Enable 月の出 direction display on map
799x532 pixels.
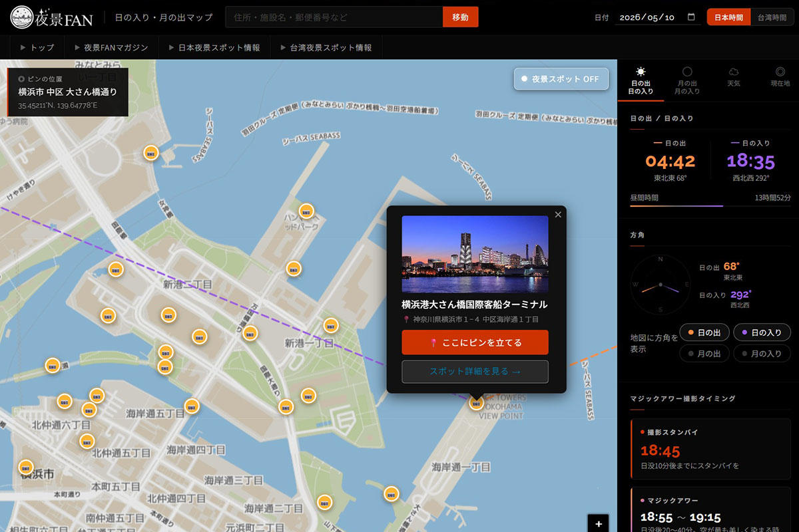(704, 354)
